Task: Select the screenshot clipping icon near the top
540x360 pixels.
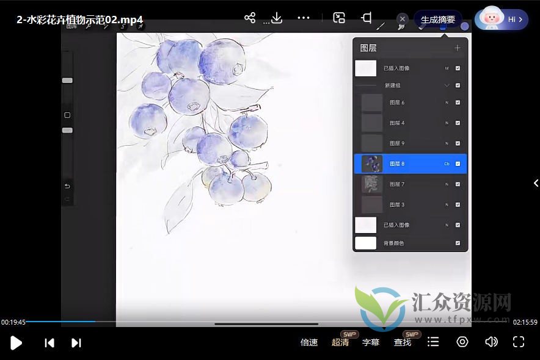Action: coord(367,19)
